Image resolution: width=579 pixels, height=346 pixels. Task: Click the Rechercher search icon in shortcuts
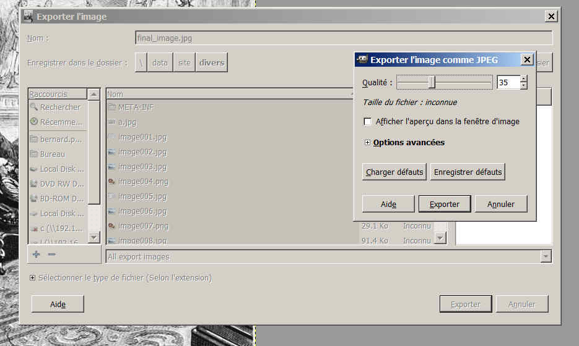[x=34, y=108]
